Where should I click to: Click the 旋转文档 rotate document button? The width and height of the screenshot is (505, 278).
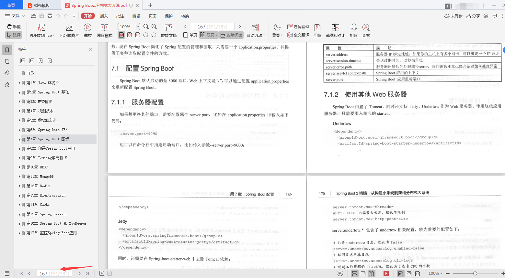point(169,31)
